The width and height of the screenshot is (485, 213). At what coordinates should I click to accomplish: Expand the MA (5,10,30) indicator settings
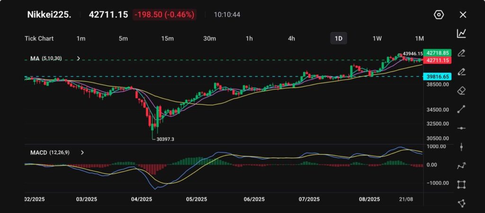pyautogui.click(x=79, y=59)
